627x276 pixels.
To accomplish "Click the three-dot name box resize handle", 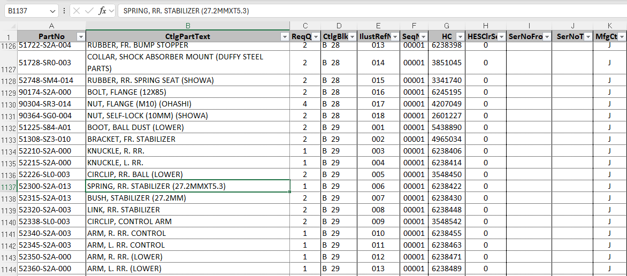I will (64, 11).
